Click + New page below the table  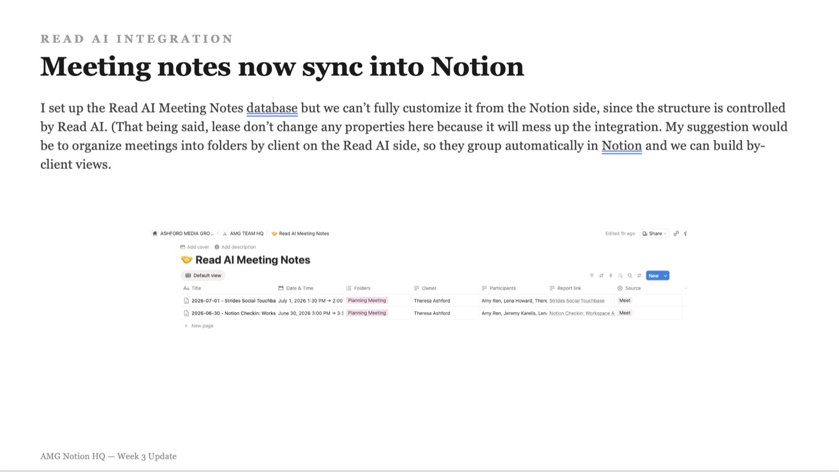click(x=198, y=326)
